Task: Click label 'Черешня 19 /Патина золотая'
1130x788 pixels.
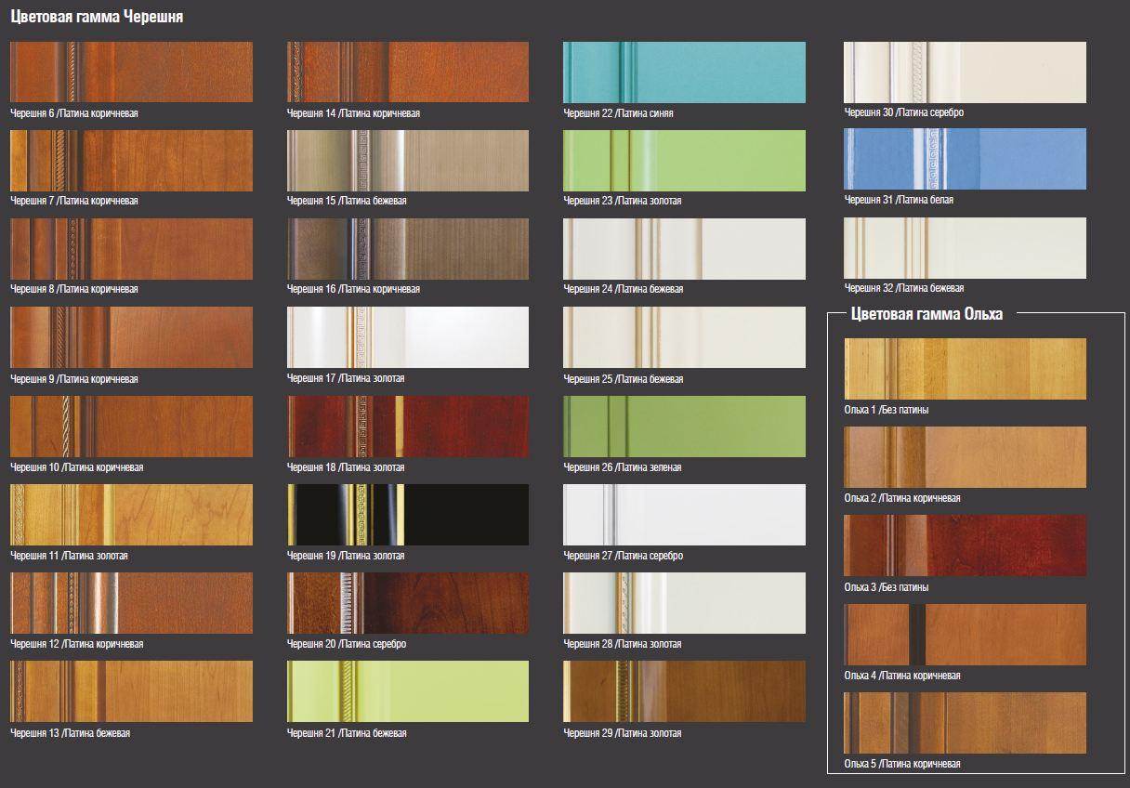Action: [346, 556]
